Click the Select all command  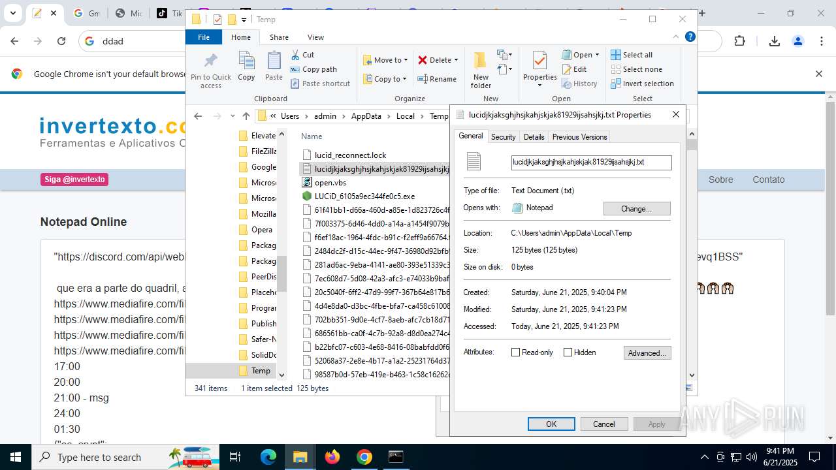(632, 55)
